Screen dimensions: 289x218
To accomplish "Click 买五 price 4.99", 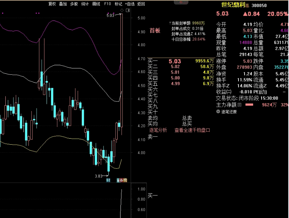I will (175, 84).
